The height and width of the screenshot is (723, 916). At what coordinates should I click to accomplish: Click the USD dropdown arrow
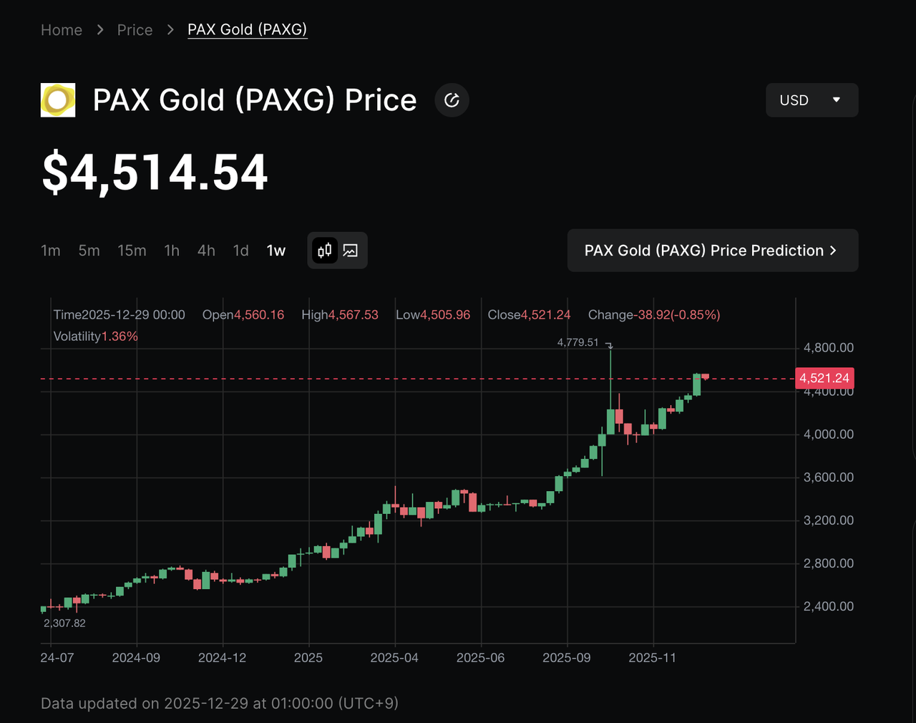point(836,100)
